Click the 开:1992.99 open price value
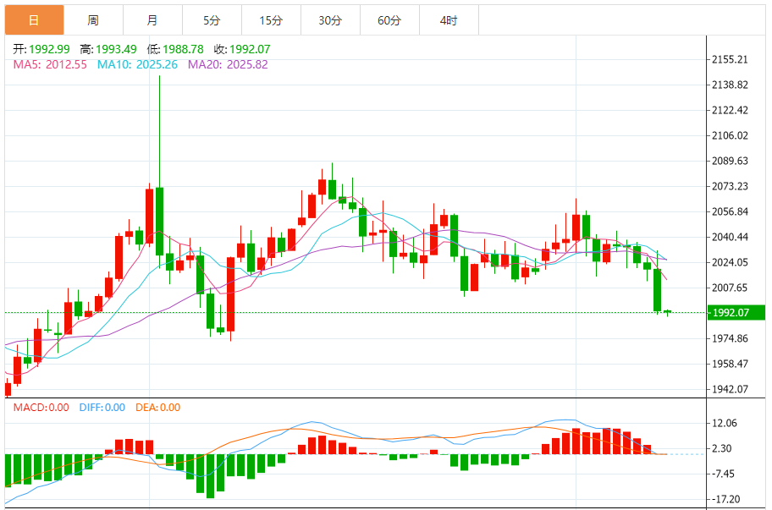This screenshot has width=772, height=510. click(x=41, y=49)
